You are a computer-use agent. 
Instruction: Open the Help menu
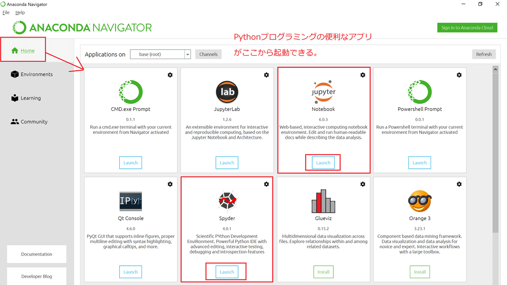pos(20,13)
